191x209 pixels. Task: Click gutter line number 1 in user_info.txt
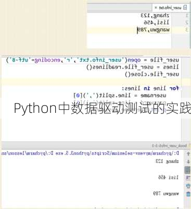[x=187, y=16]
